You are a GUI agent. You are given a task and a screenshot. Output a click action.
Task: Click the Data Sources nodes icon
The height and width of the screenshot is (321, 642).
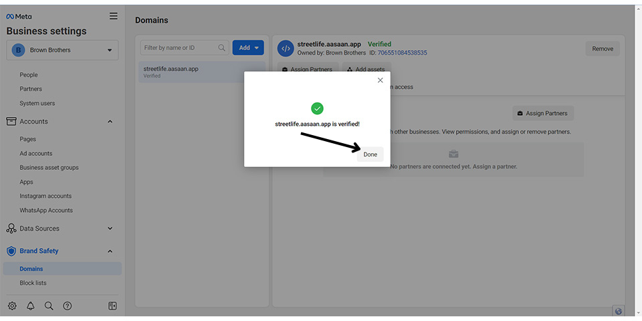pyautogui.click(x=11, y=229)
